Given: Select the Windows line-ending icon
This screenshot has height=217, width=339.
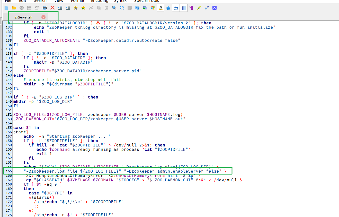Looking at the screenshot, I should 153,8.
